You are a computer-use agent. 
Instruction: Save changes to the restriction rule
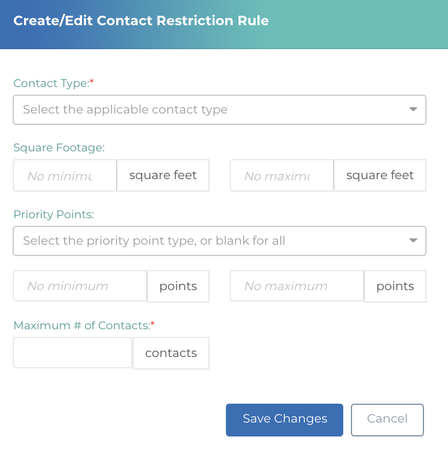click(285, 419)
